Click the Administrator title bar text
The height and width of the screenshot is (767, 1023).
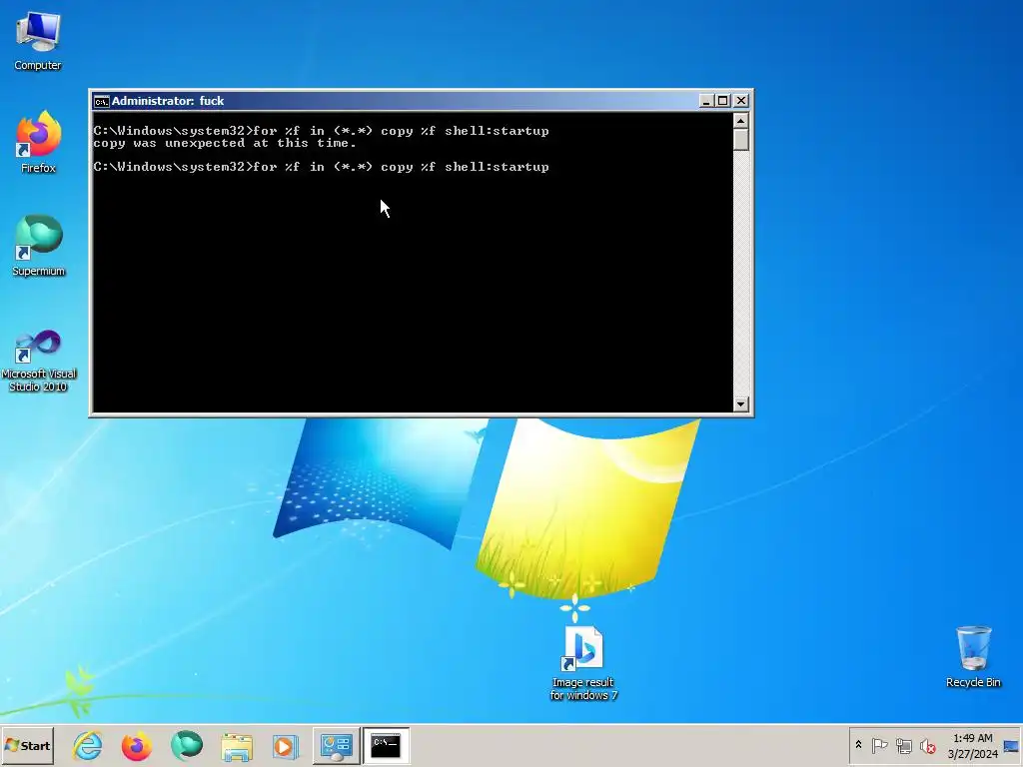[168, 101]
